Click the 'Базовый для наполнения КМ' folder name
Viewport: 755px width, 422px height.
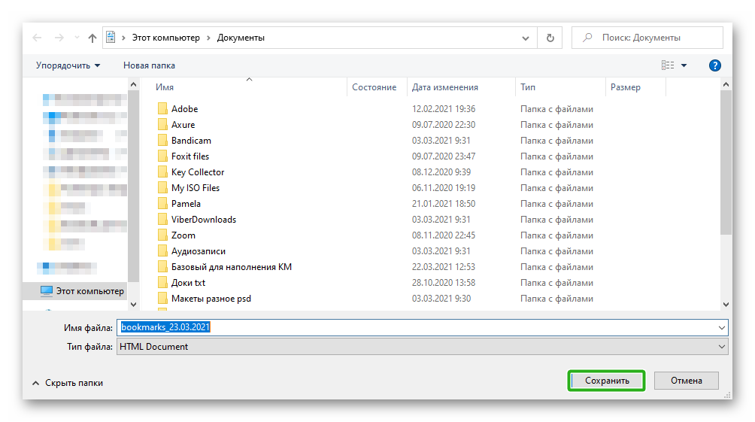(x=232, y=267)
